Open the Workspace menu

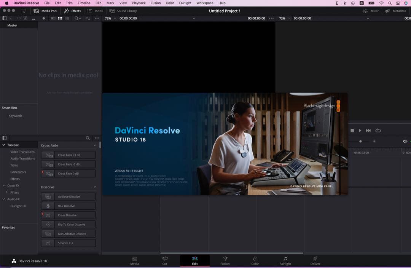pyautogui.click(x=205, y=3)
